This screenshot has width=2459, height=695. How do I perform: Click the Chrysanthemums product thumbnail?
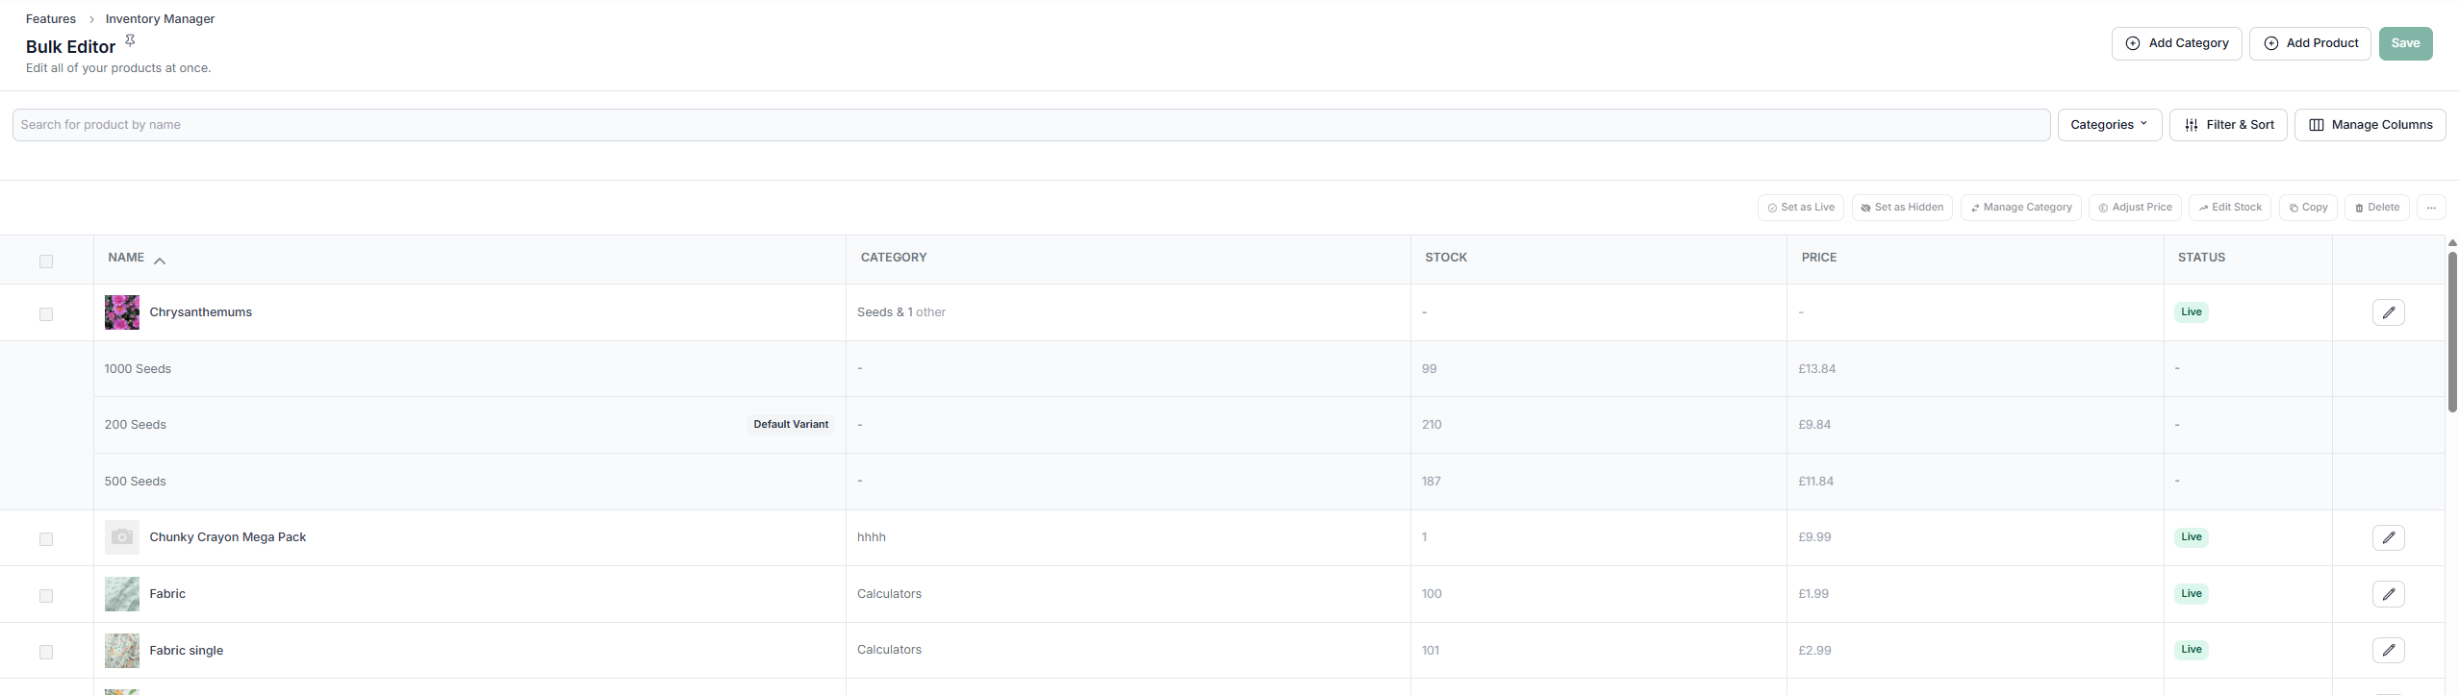tap(122, 312)
